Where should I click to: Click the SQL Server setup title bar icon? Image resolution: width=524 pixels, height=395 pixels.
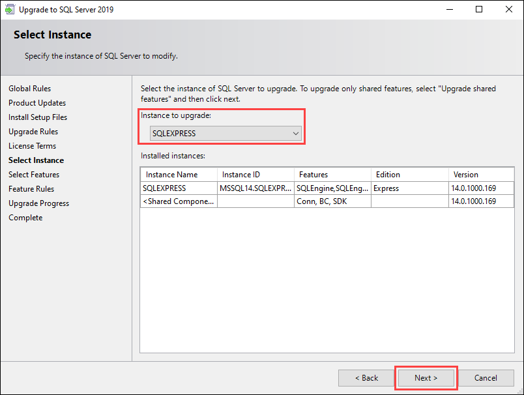point(8,10)
